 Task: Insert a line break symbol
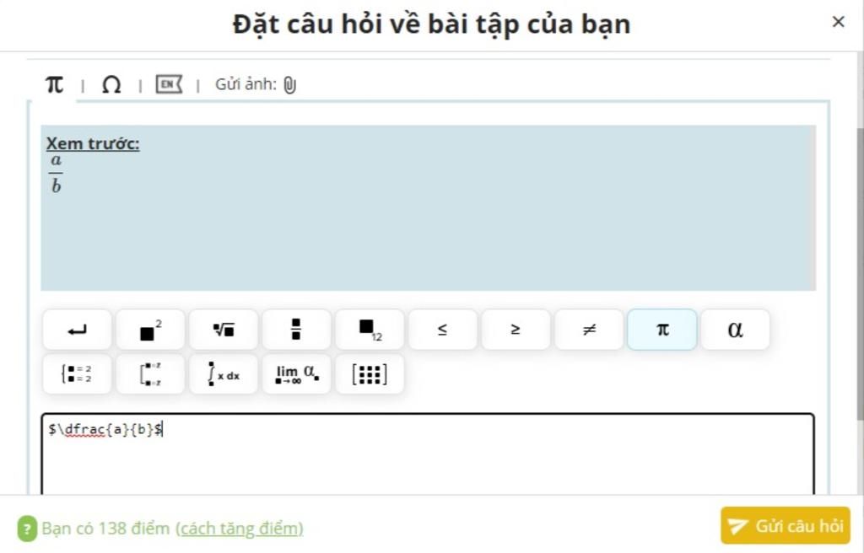point(77,330)
